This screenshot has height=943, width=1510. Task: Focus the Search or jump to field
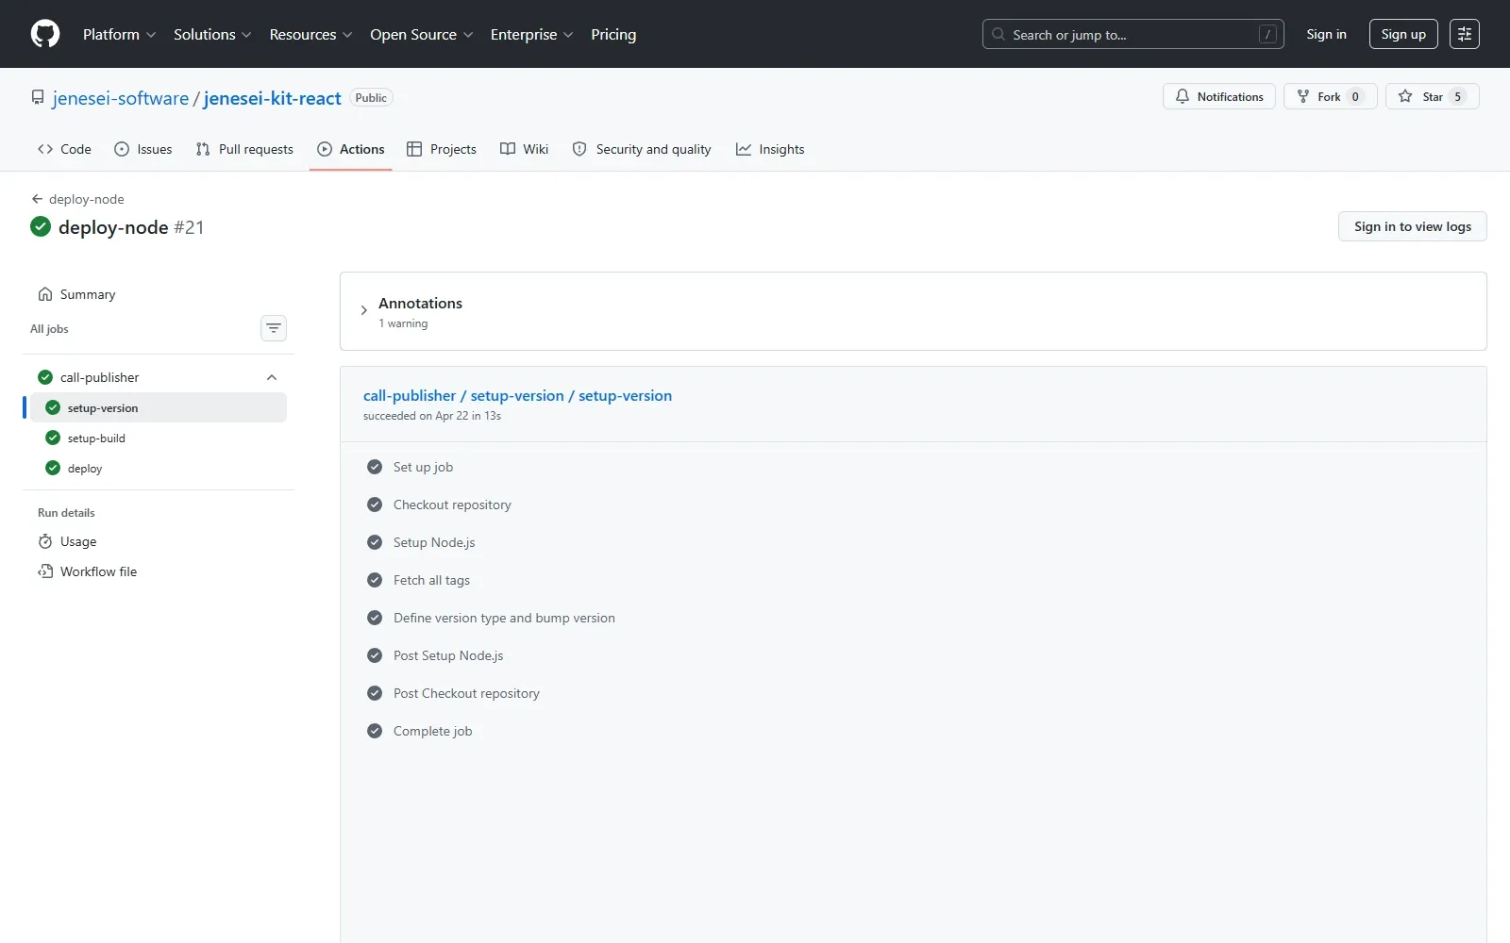click(1132, 34)
